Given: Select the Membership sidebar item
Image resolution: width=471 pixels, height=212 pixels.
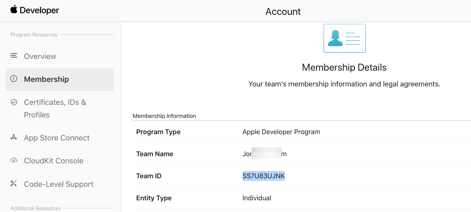Looking at the screenshot, I should coord(59,79).
